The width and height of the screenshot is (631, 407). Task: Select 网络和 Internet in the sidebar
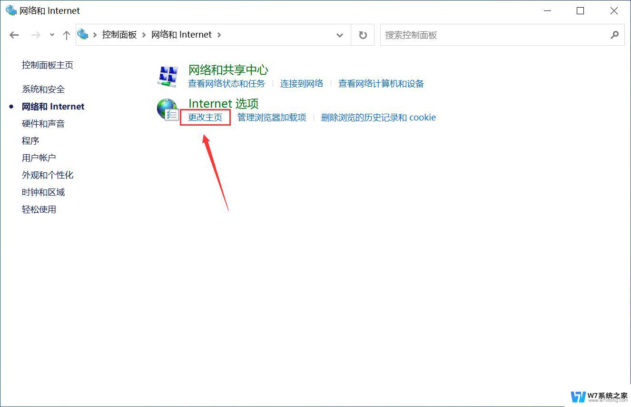[x=53, y=107]
